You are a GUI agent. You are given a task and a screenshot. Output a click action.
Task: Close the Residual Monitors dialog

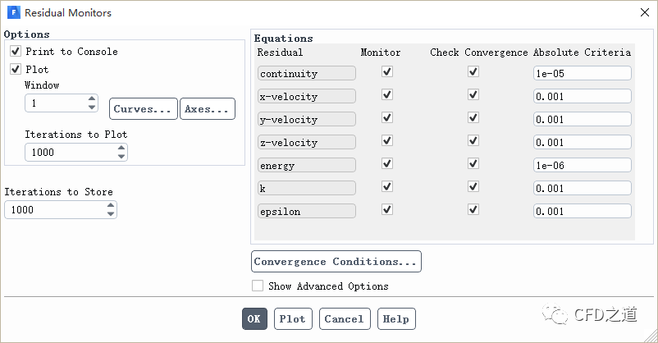click(641, 12)
